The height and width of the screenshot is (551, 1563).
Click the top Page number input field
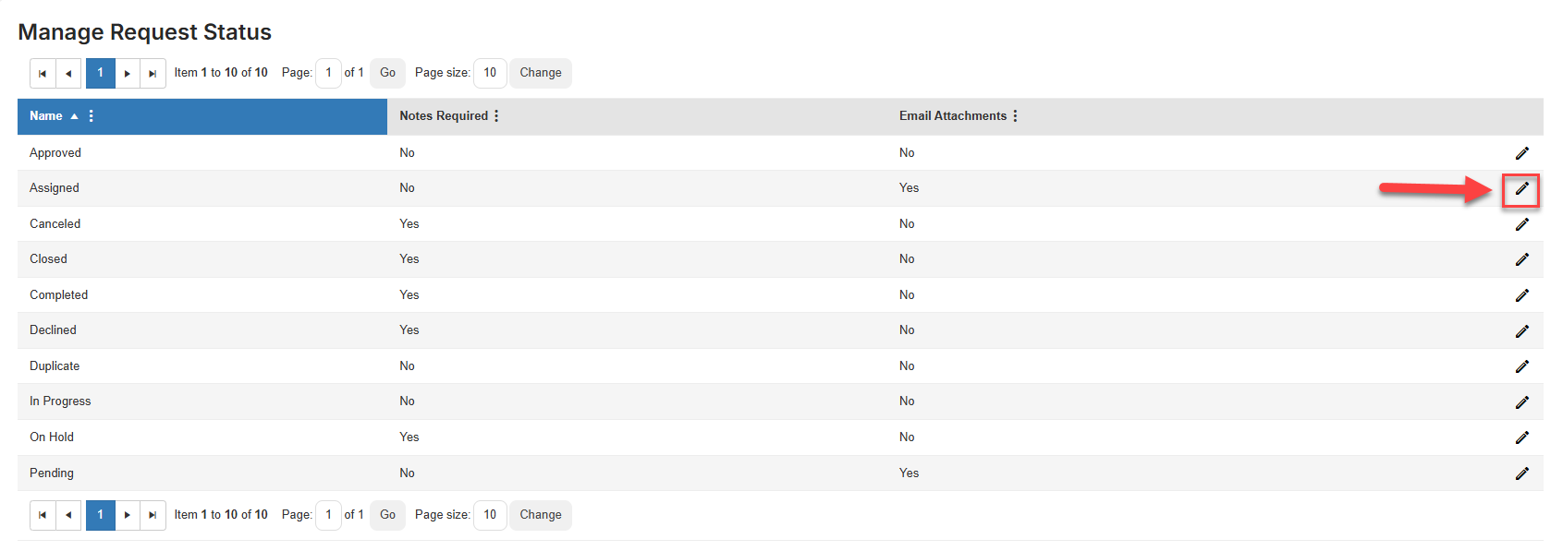[328, 73]
